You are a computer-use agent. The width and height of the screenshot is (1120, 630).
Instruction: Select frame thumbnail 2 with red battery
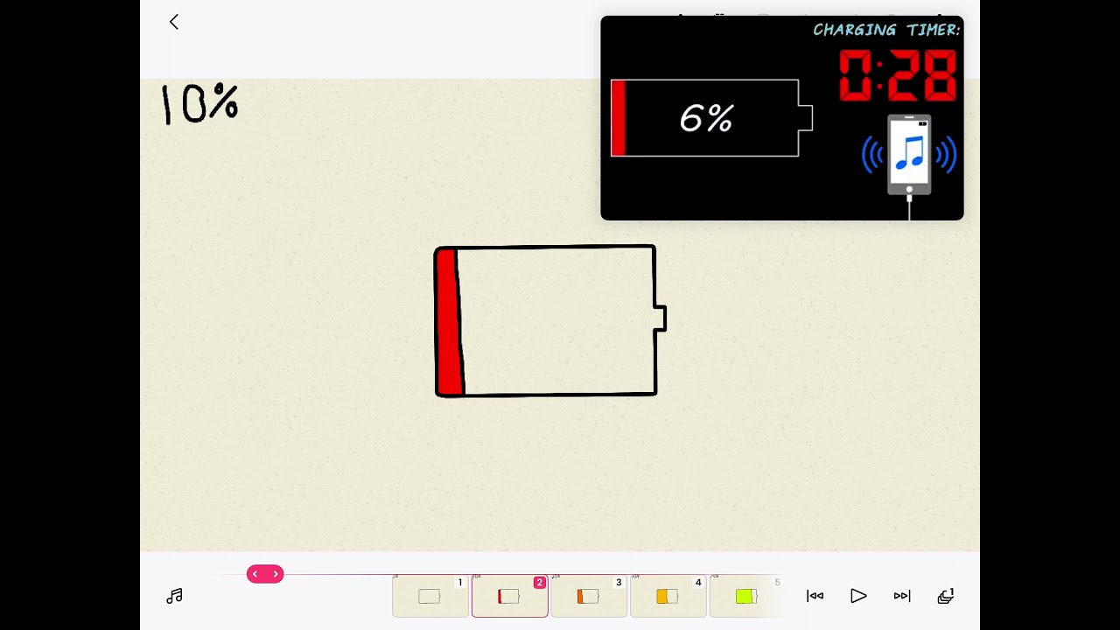click(510, 596)
